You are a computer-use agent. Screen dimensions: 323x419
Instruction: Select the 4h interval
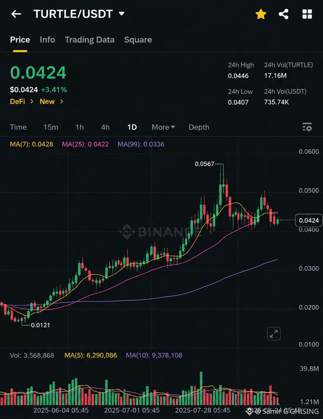(105, 127)
